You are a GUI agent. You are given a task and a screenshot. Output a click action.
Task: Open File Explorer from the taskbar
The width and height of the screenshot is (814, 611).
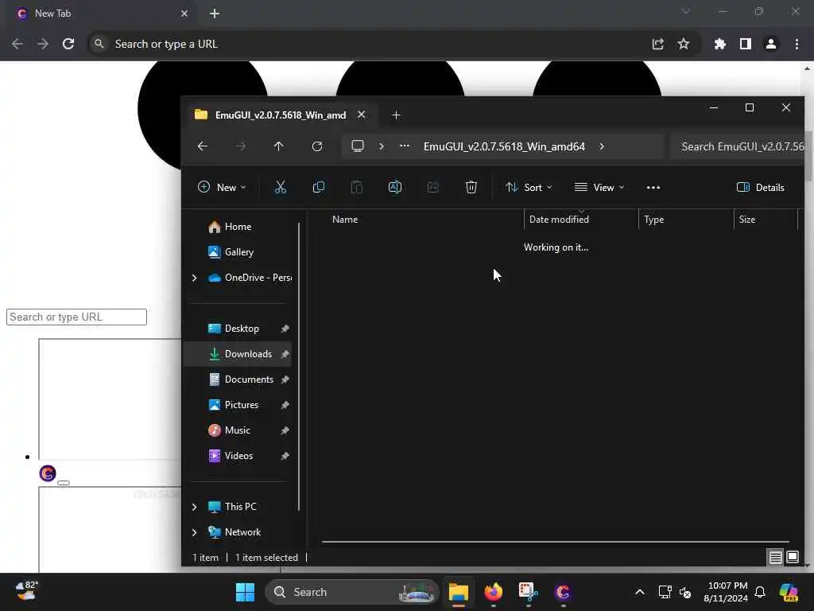(459, 592)
